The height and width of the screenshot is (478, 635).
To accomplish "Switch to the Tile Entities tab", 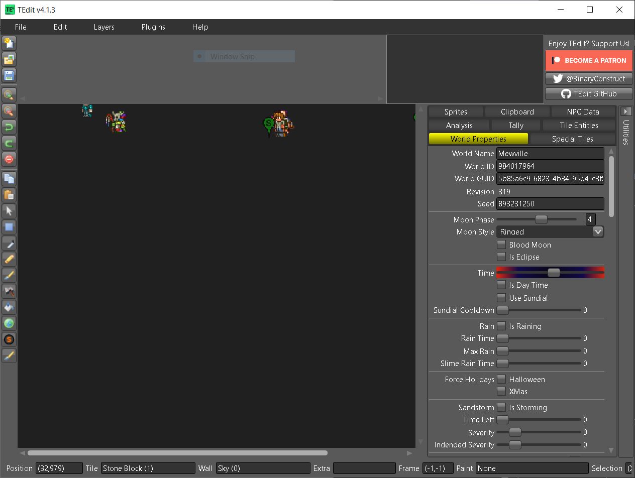I will (579, 126).
